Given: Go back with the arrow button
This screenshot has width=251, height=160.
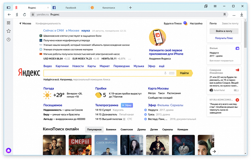Looking at the screenshot, I should tap(9, 15).
